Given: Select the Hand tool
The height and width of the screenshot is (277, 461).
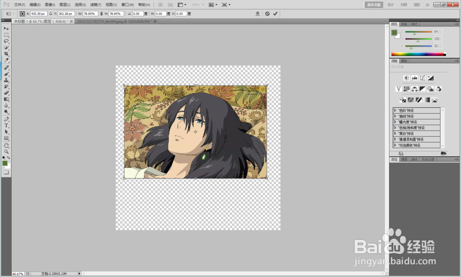Looking at the screenshot, I should click(6, 145).
